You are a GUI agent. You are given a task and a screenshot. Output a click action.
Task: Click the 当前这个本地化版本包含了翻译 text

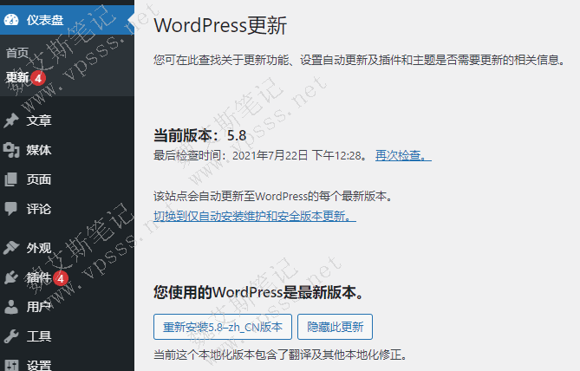280,355
